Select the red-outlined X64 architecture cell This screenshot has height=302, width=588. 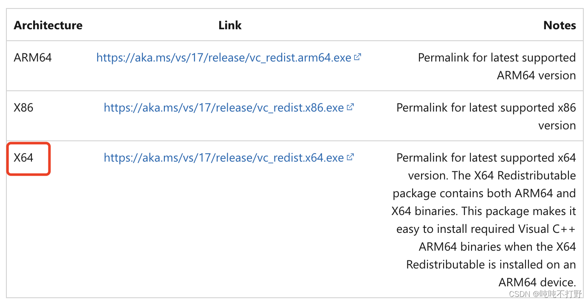pos(28,159)
